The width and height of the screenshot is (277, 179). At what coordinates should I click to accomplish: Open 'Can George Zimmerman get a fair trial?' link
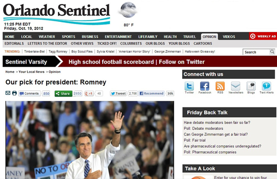(216, 134)
